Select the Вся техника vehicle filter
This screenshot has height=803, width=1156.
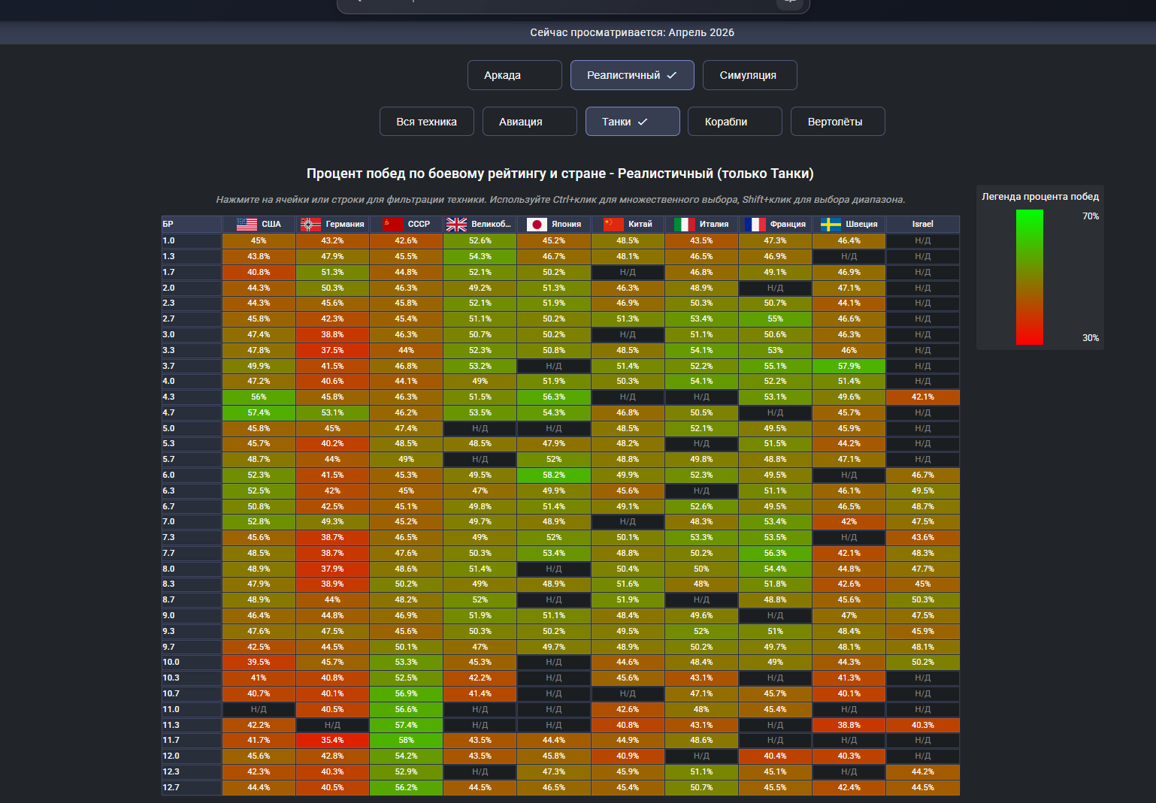pos(427,122)
